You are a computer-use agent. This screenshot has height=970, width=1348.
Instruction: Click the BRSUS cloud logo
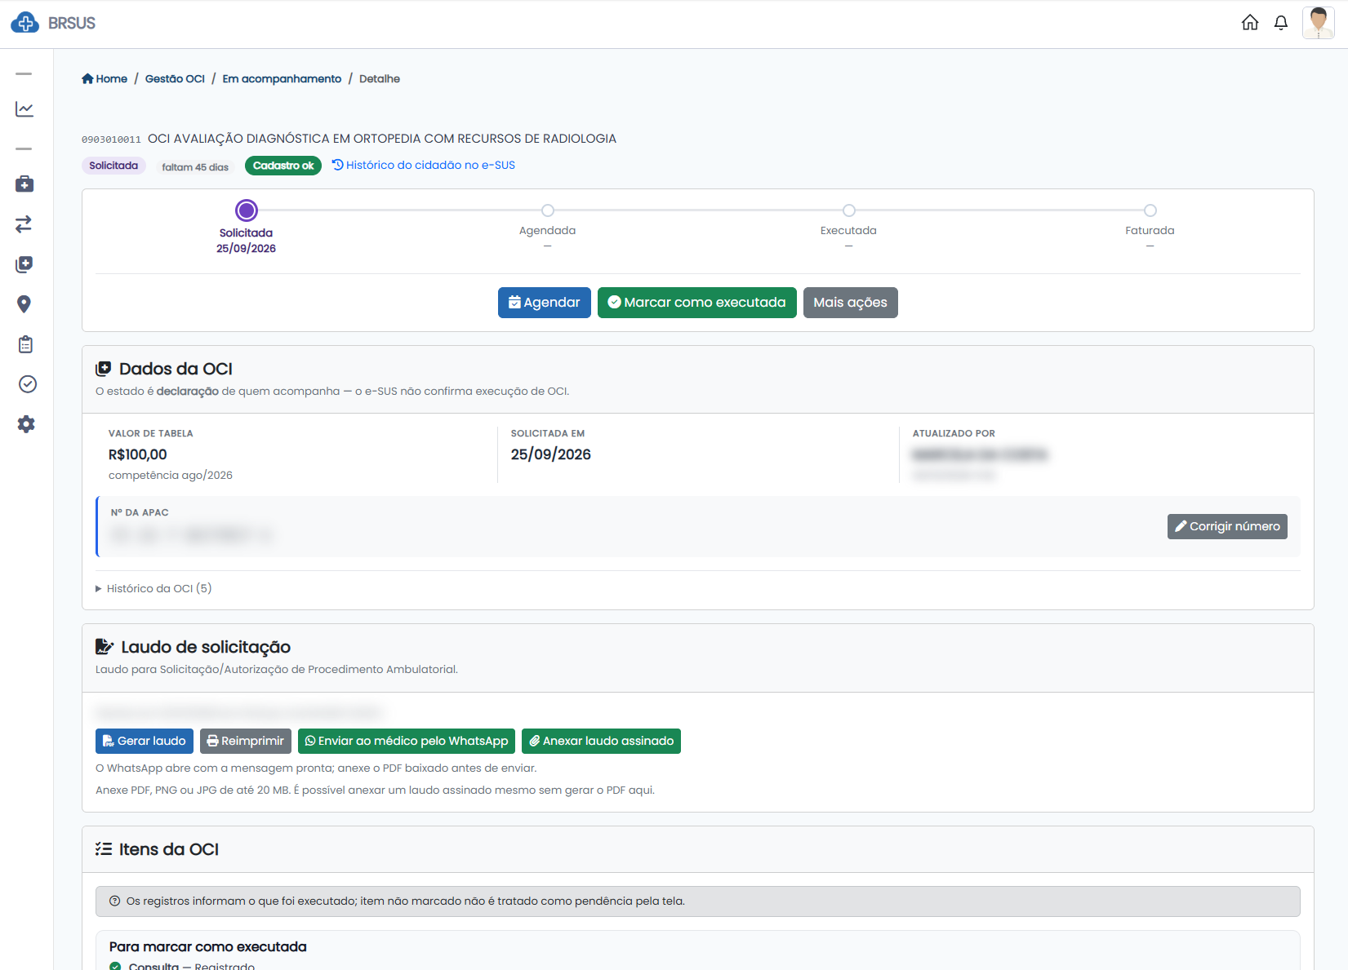[25, 23]
